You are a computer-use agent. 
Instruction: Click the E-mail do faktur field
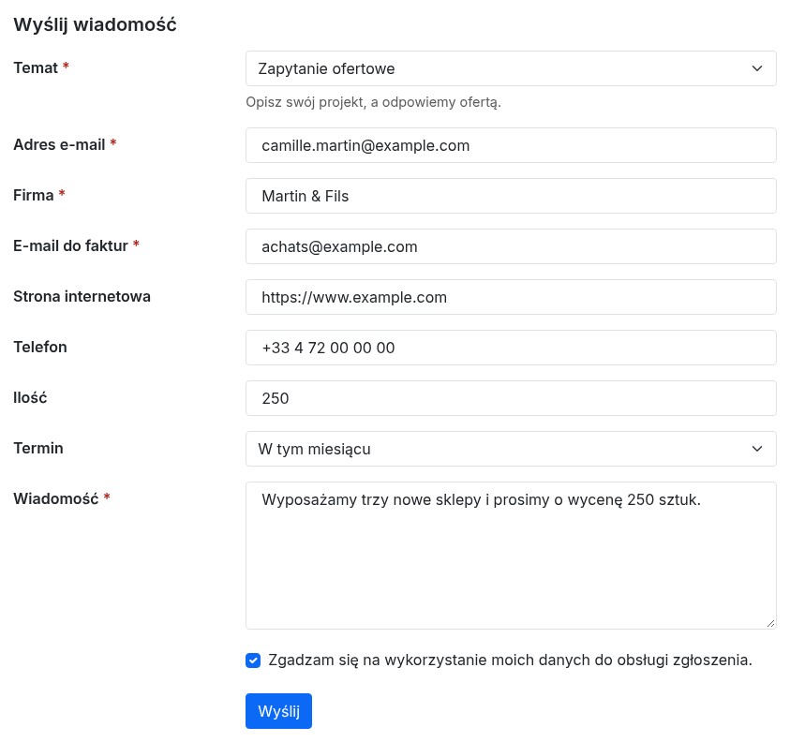click(x=511, y=246)
